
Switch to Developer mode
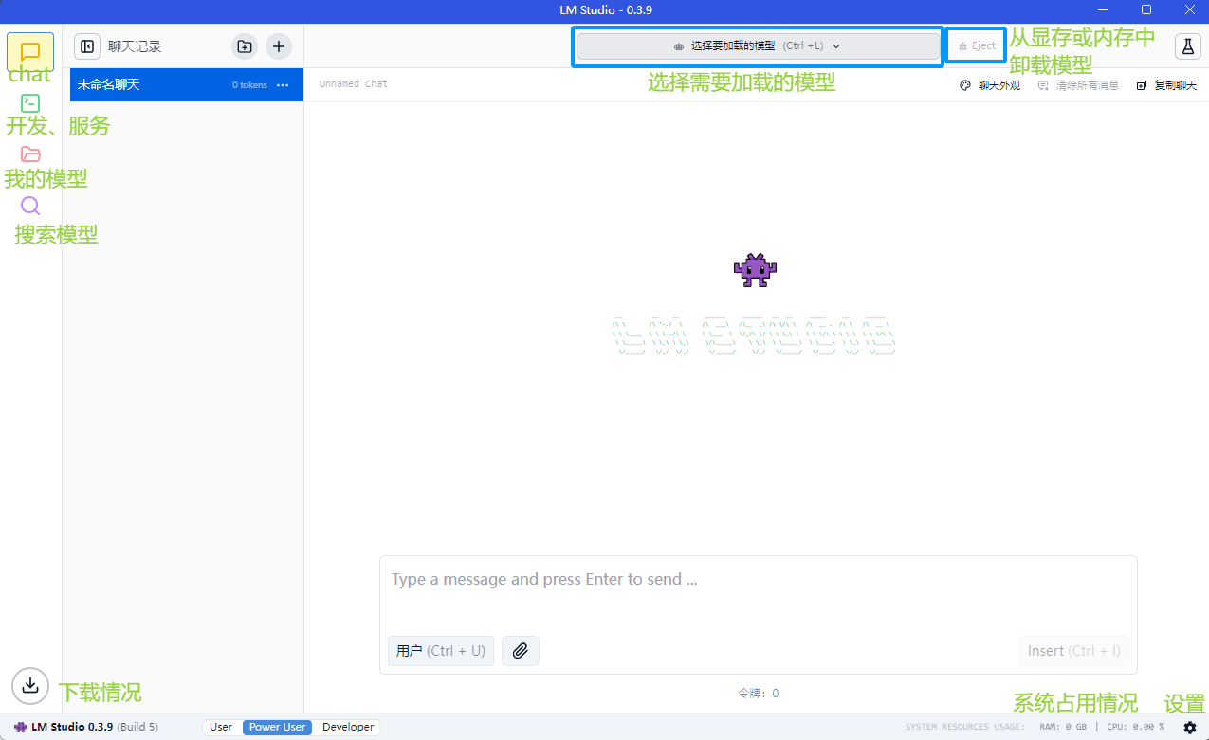(x=348, y=728)
